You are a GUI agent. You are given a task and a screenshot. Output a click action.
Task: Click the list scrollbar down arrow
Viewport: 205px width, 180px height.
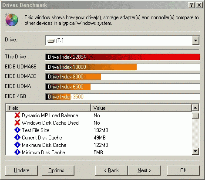(x=195, y=151)
